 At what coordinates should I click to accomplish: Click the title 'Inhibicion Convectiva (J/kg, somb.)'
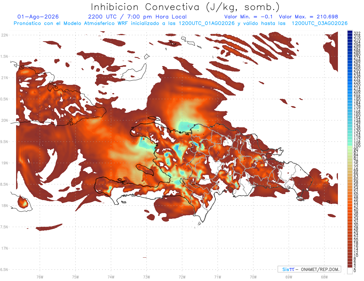pos(185,7)
